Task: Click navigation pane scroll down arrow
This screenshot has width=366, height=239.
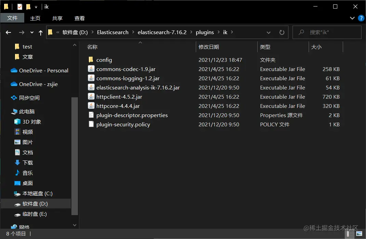Action: click(74, 225)
